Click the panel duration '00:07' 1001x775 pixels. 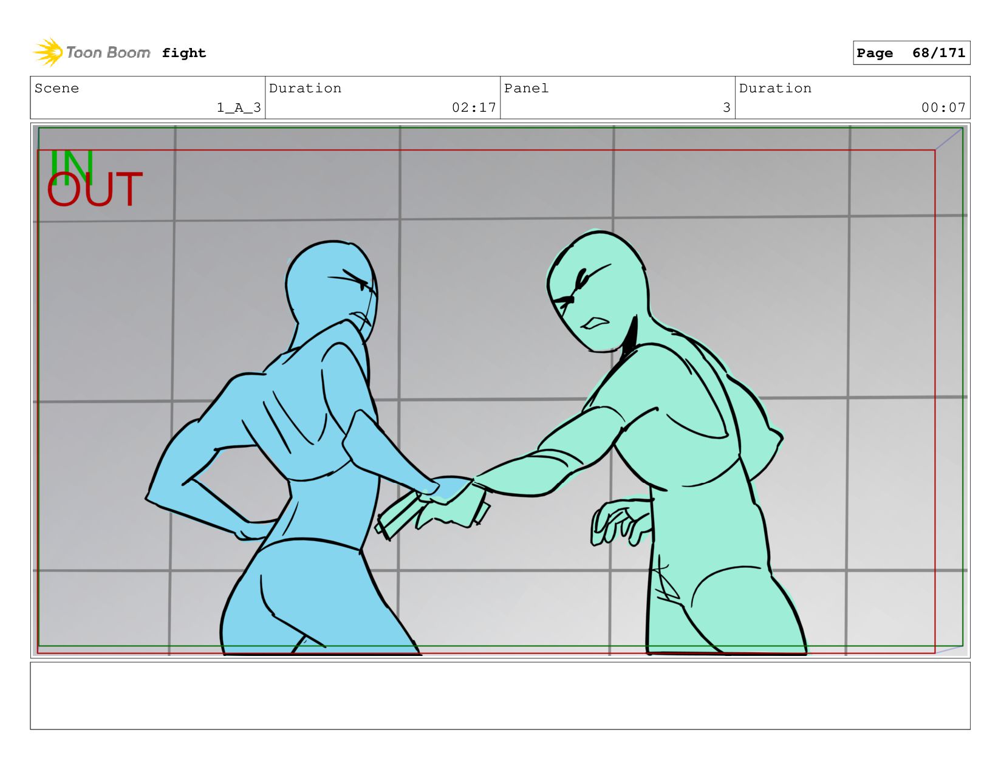click(943, 108)
